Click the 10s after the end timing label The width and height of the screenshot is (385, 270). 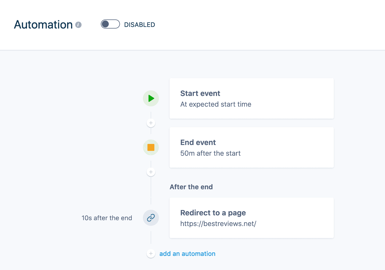tap(107, 218)
